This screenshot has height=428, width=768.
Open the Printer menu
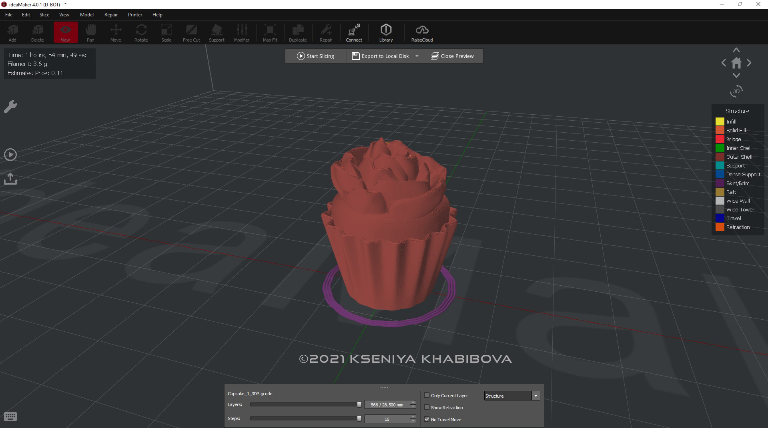(135, 15)
